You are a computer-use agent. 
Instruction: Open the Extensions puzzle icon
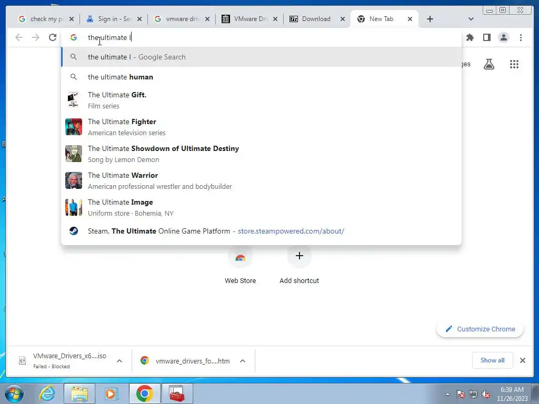pos(470,37)
